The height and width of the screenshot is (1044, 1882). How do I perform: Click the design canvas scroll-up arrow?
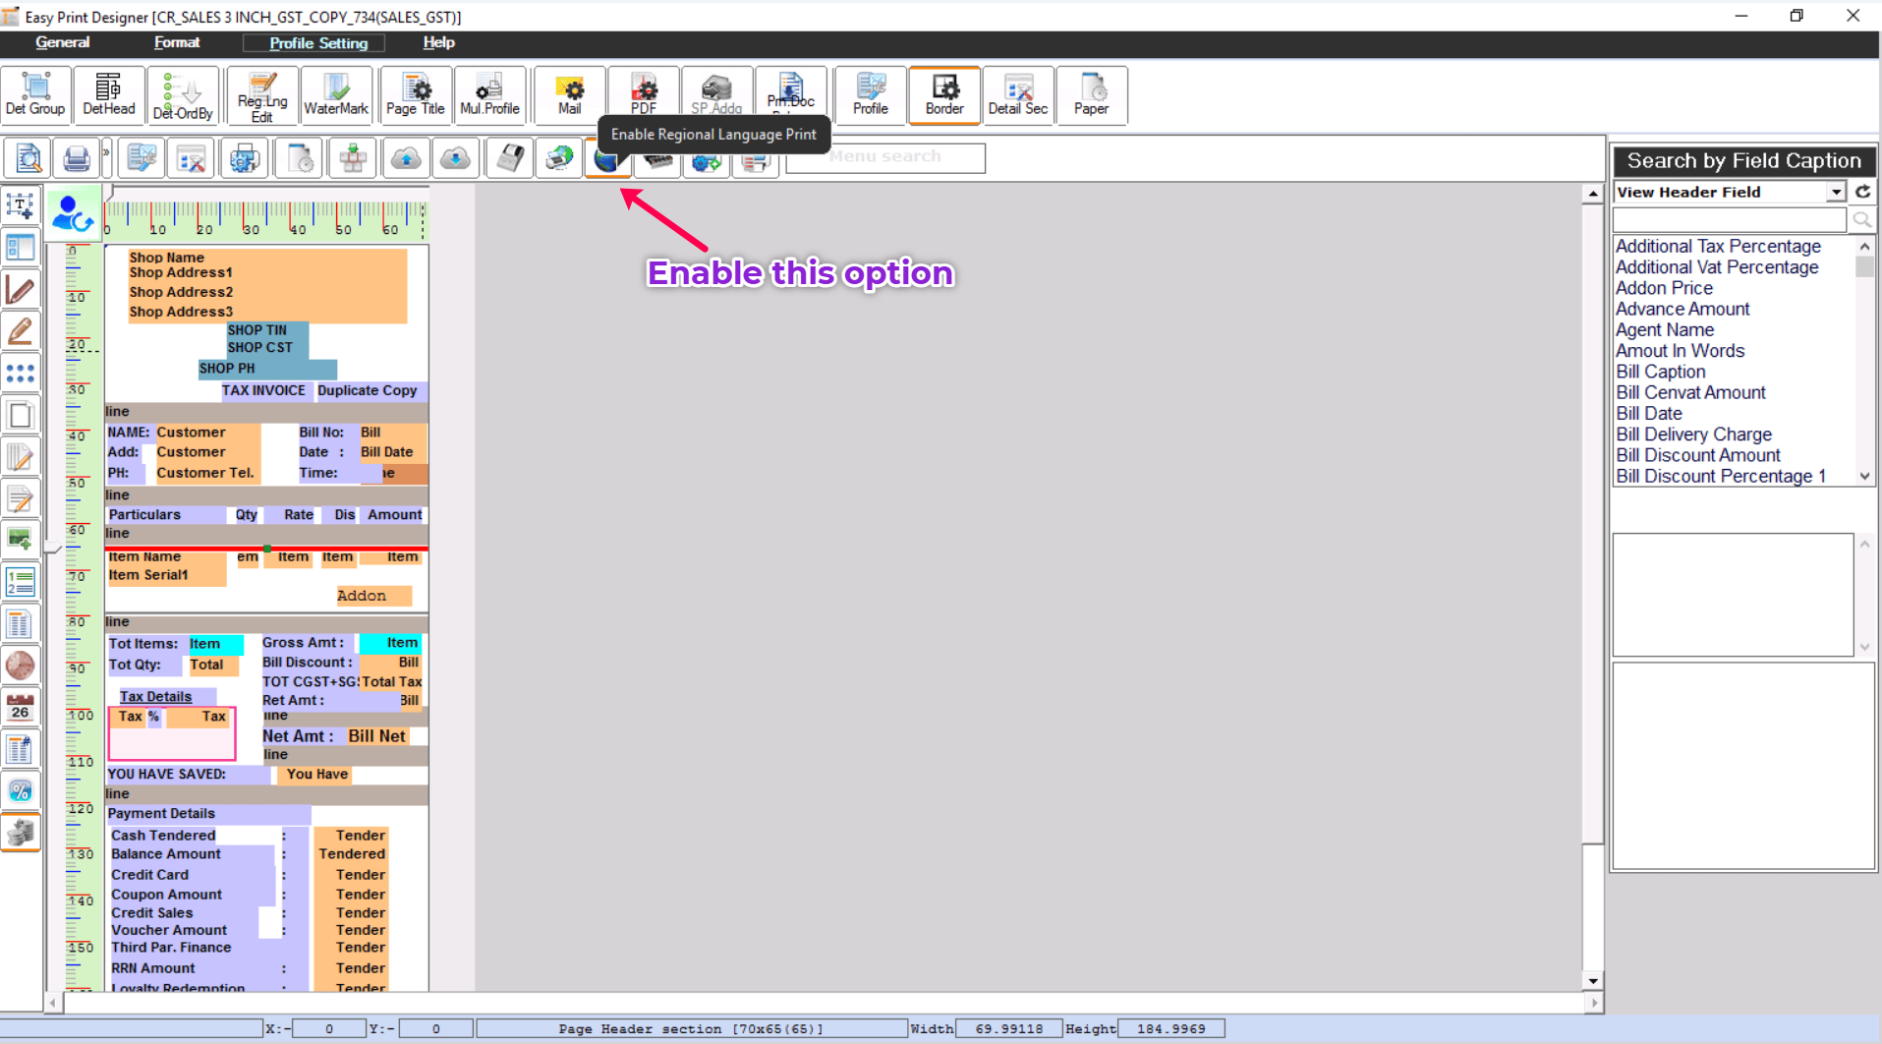coord(1593,194)
